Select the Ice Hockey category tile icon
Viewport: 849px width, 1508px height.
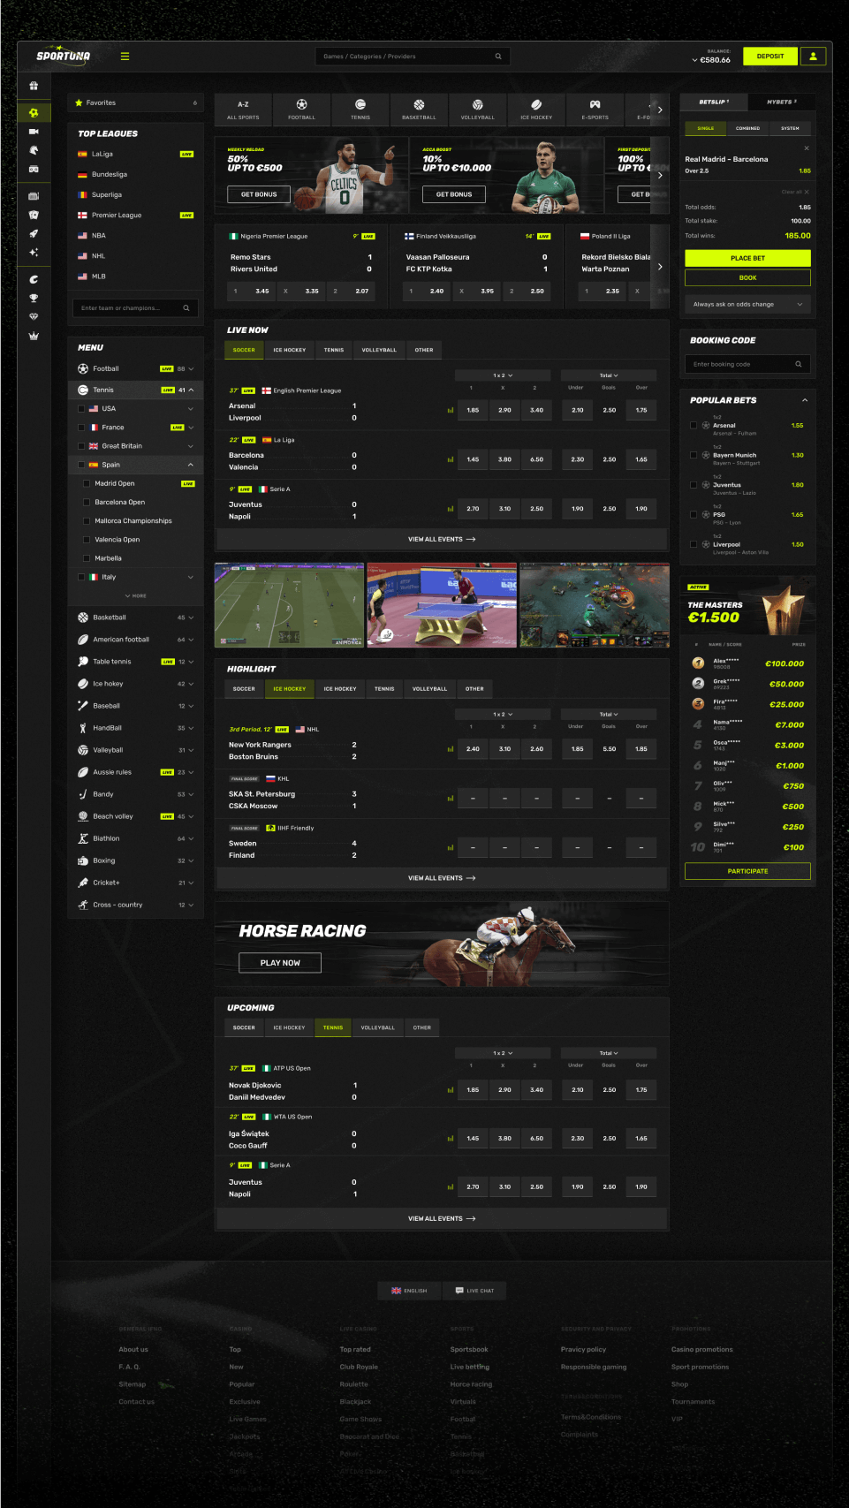coord(536,105)
